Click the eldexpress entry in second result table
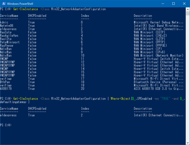190x145 pixels. [x=8, y=115]
